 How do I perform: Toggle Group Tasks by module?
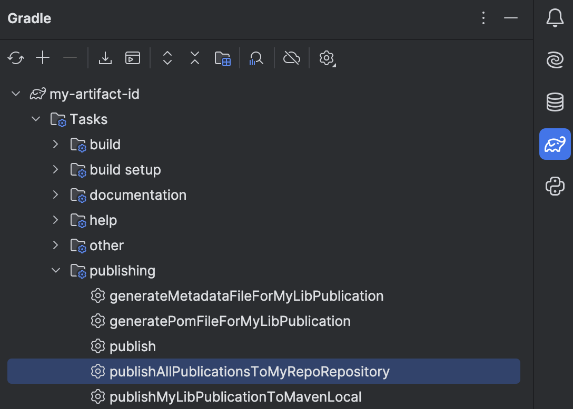coord(222,58)
